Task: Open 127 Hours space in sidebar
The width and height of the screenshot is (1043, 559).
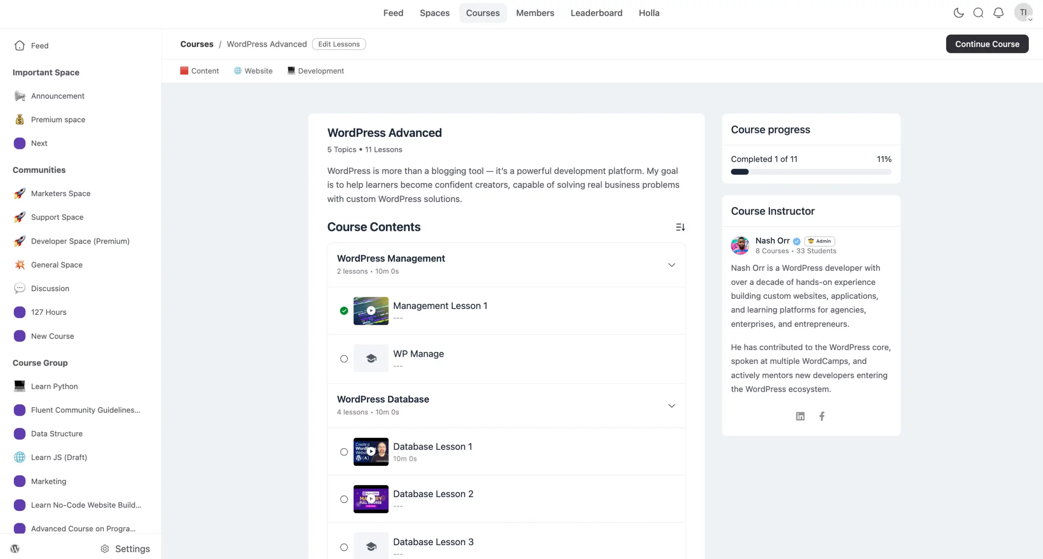Action: (x=48, y=312)
